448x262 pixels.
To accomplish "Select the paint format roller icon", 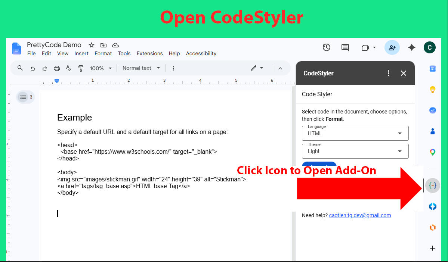I will [80, 68].
